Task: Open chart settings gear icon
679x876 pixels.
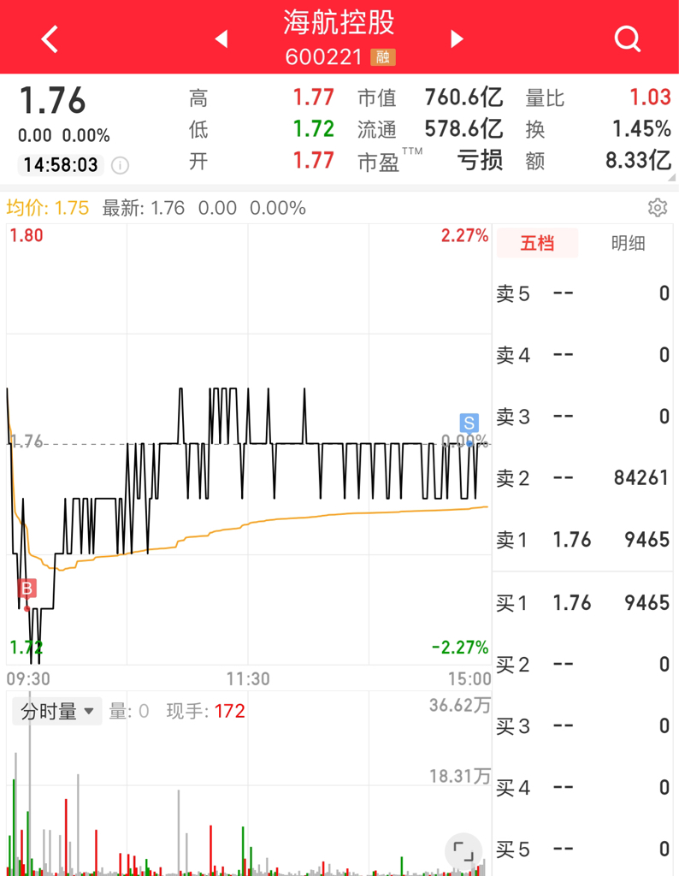Action: [658, 208]
